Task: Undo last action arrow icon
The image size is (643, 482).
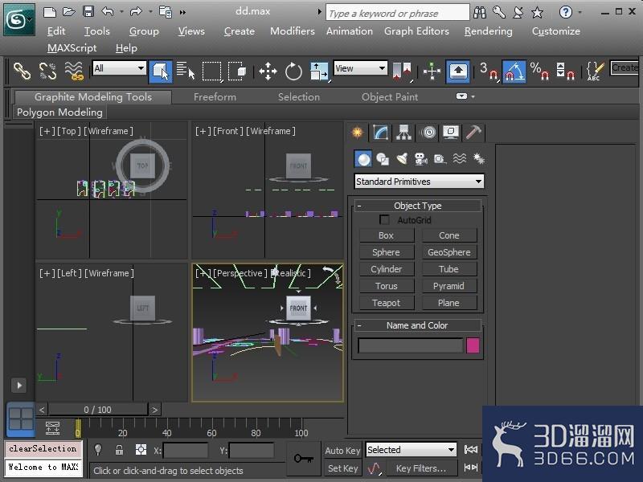Action: point(108,12)
